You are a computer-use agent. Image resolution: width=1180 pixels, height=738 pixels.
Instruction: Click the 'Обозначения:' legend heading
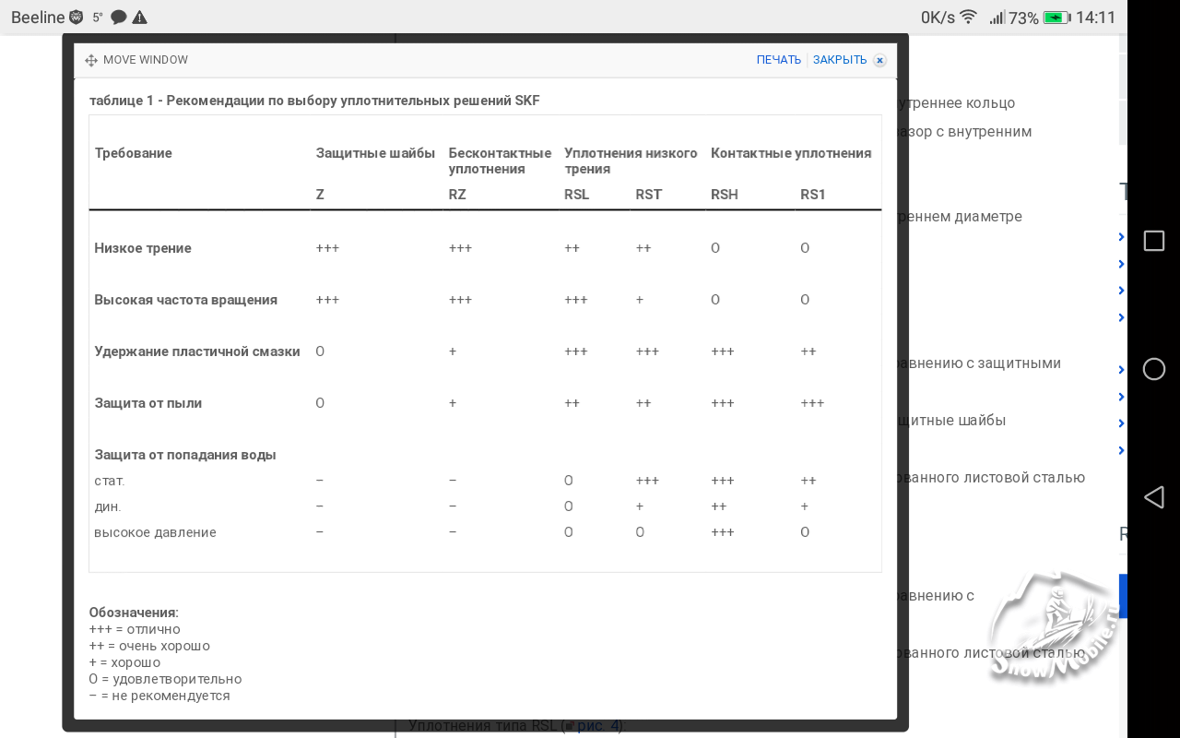[134, 613]
